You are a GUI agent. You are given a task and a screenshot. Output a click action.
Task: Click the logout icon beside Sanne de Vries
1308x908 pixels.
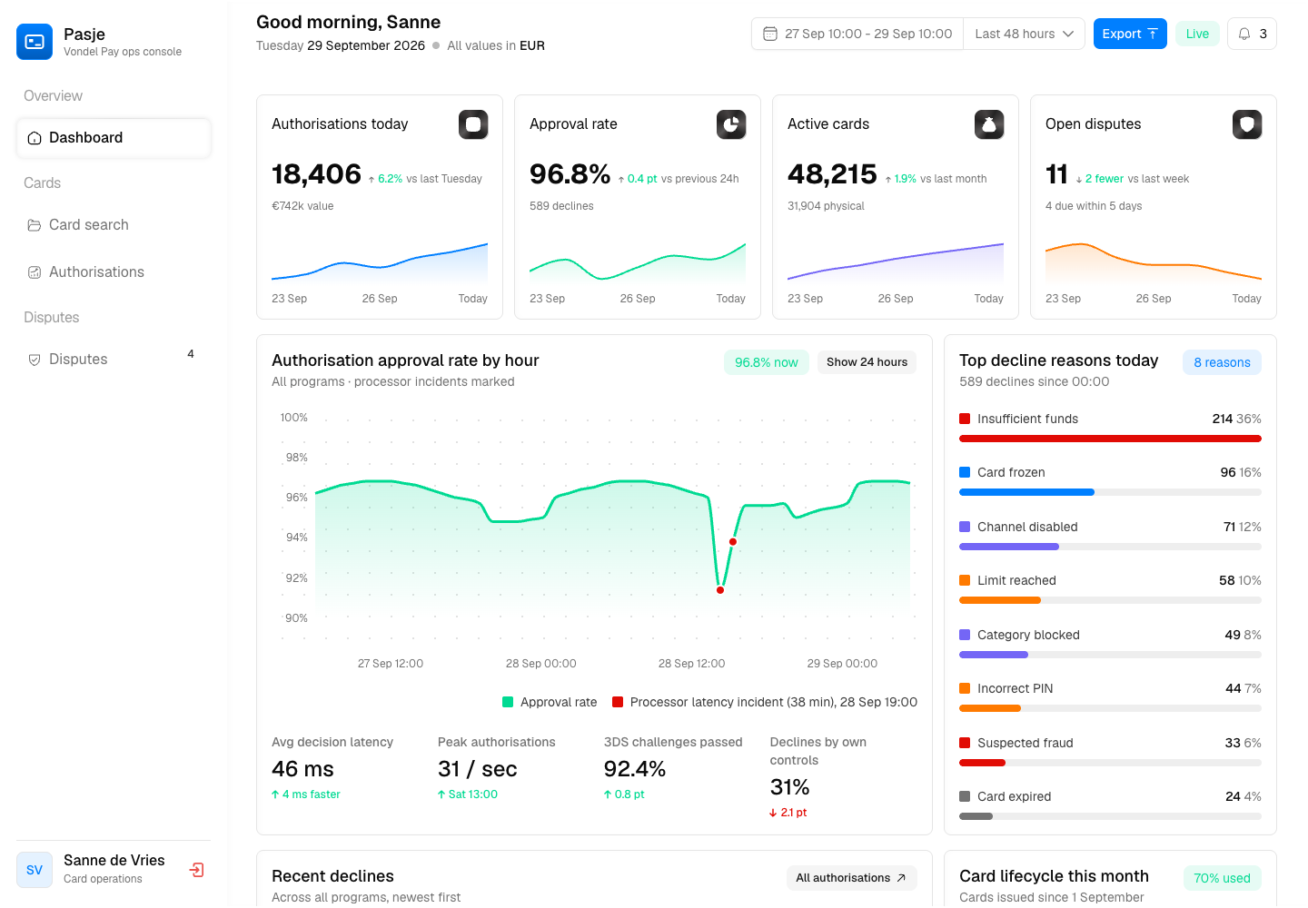196,870
